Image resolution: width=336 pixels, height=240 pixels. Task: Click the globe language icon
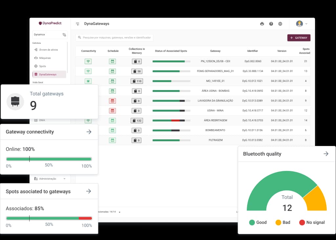coord(280,24)
